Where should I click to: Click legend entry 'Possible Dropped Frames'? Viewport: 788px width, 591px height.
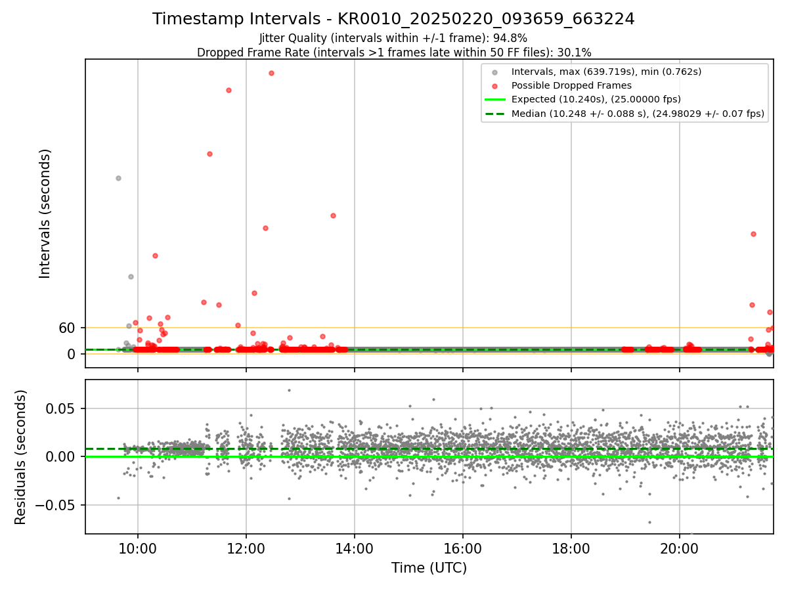(x=571, y=85)
